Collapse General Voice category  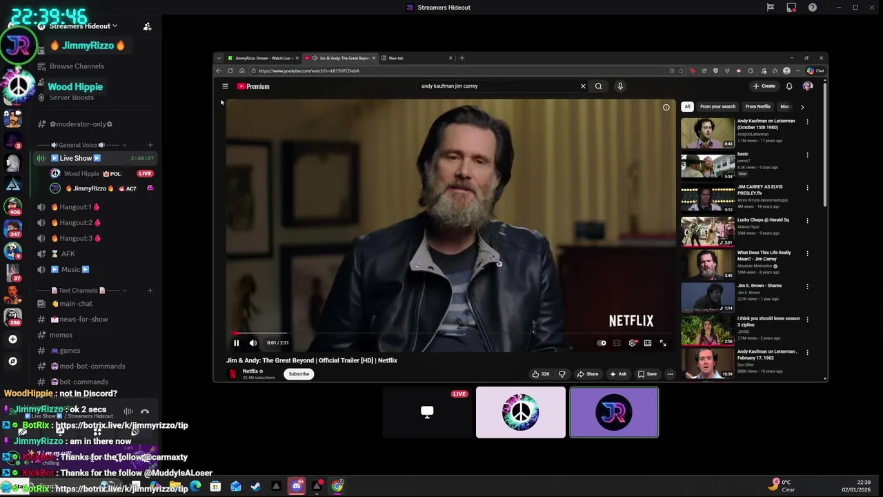(x=81, y=145)
